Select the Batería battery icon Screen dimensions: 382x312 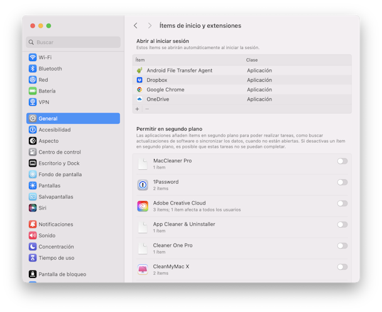tap(33, 91)
